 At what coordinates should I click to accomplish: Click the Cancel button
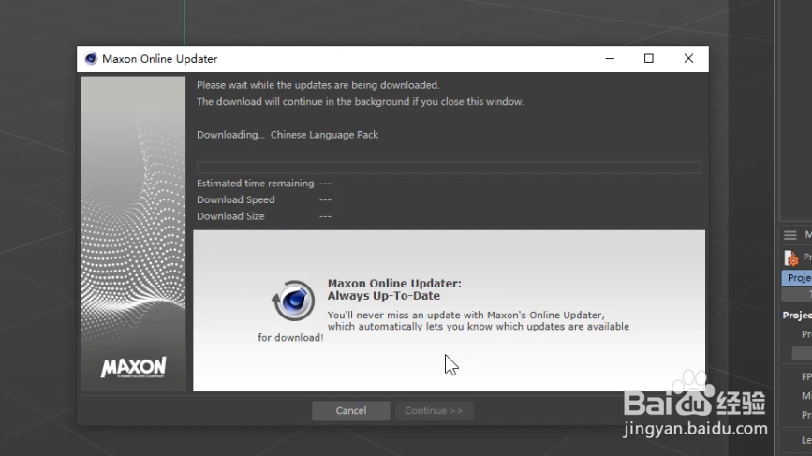pyautogui.click(x=350, y=410)
